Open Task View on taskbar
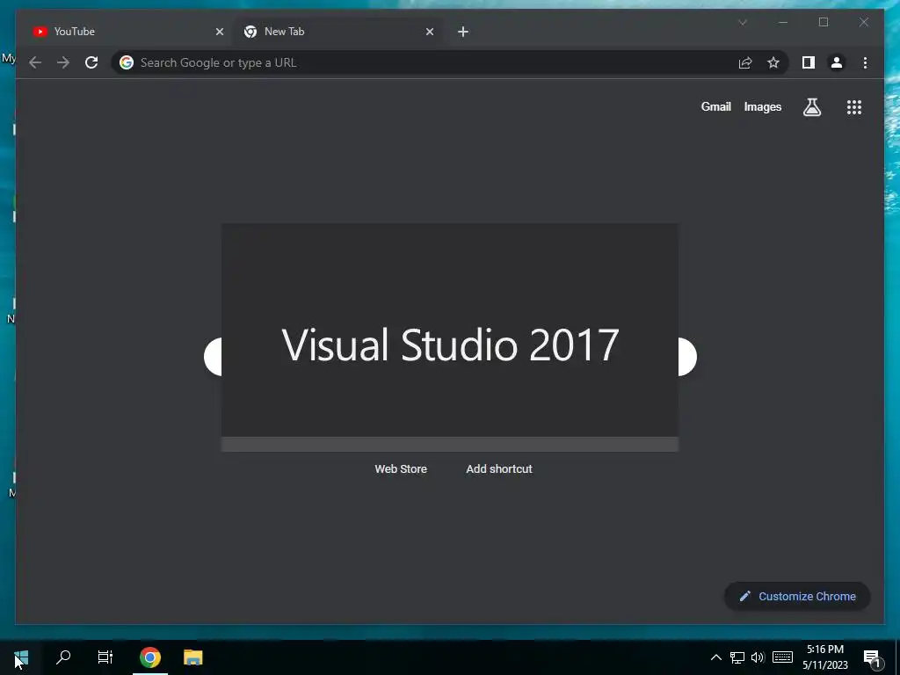The height and width of the screenshot is (675, 900). (x=105, y=657)
